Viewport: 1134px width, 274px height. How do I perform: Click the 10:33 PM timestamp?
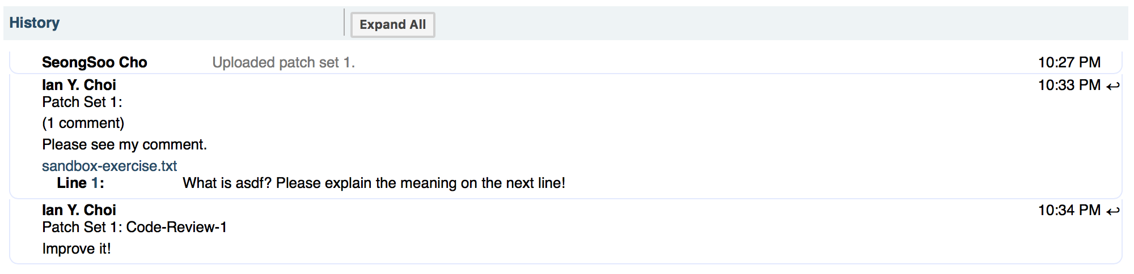(1069, 85)
